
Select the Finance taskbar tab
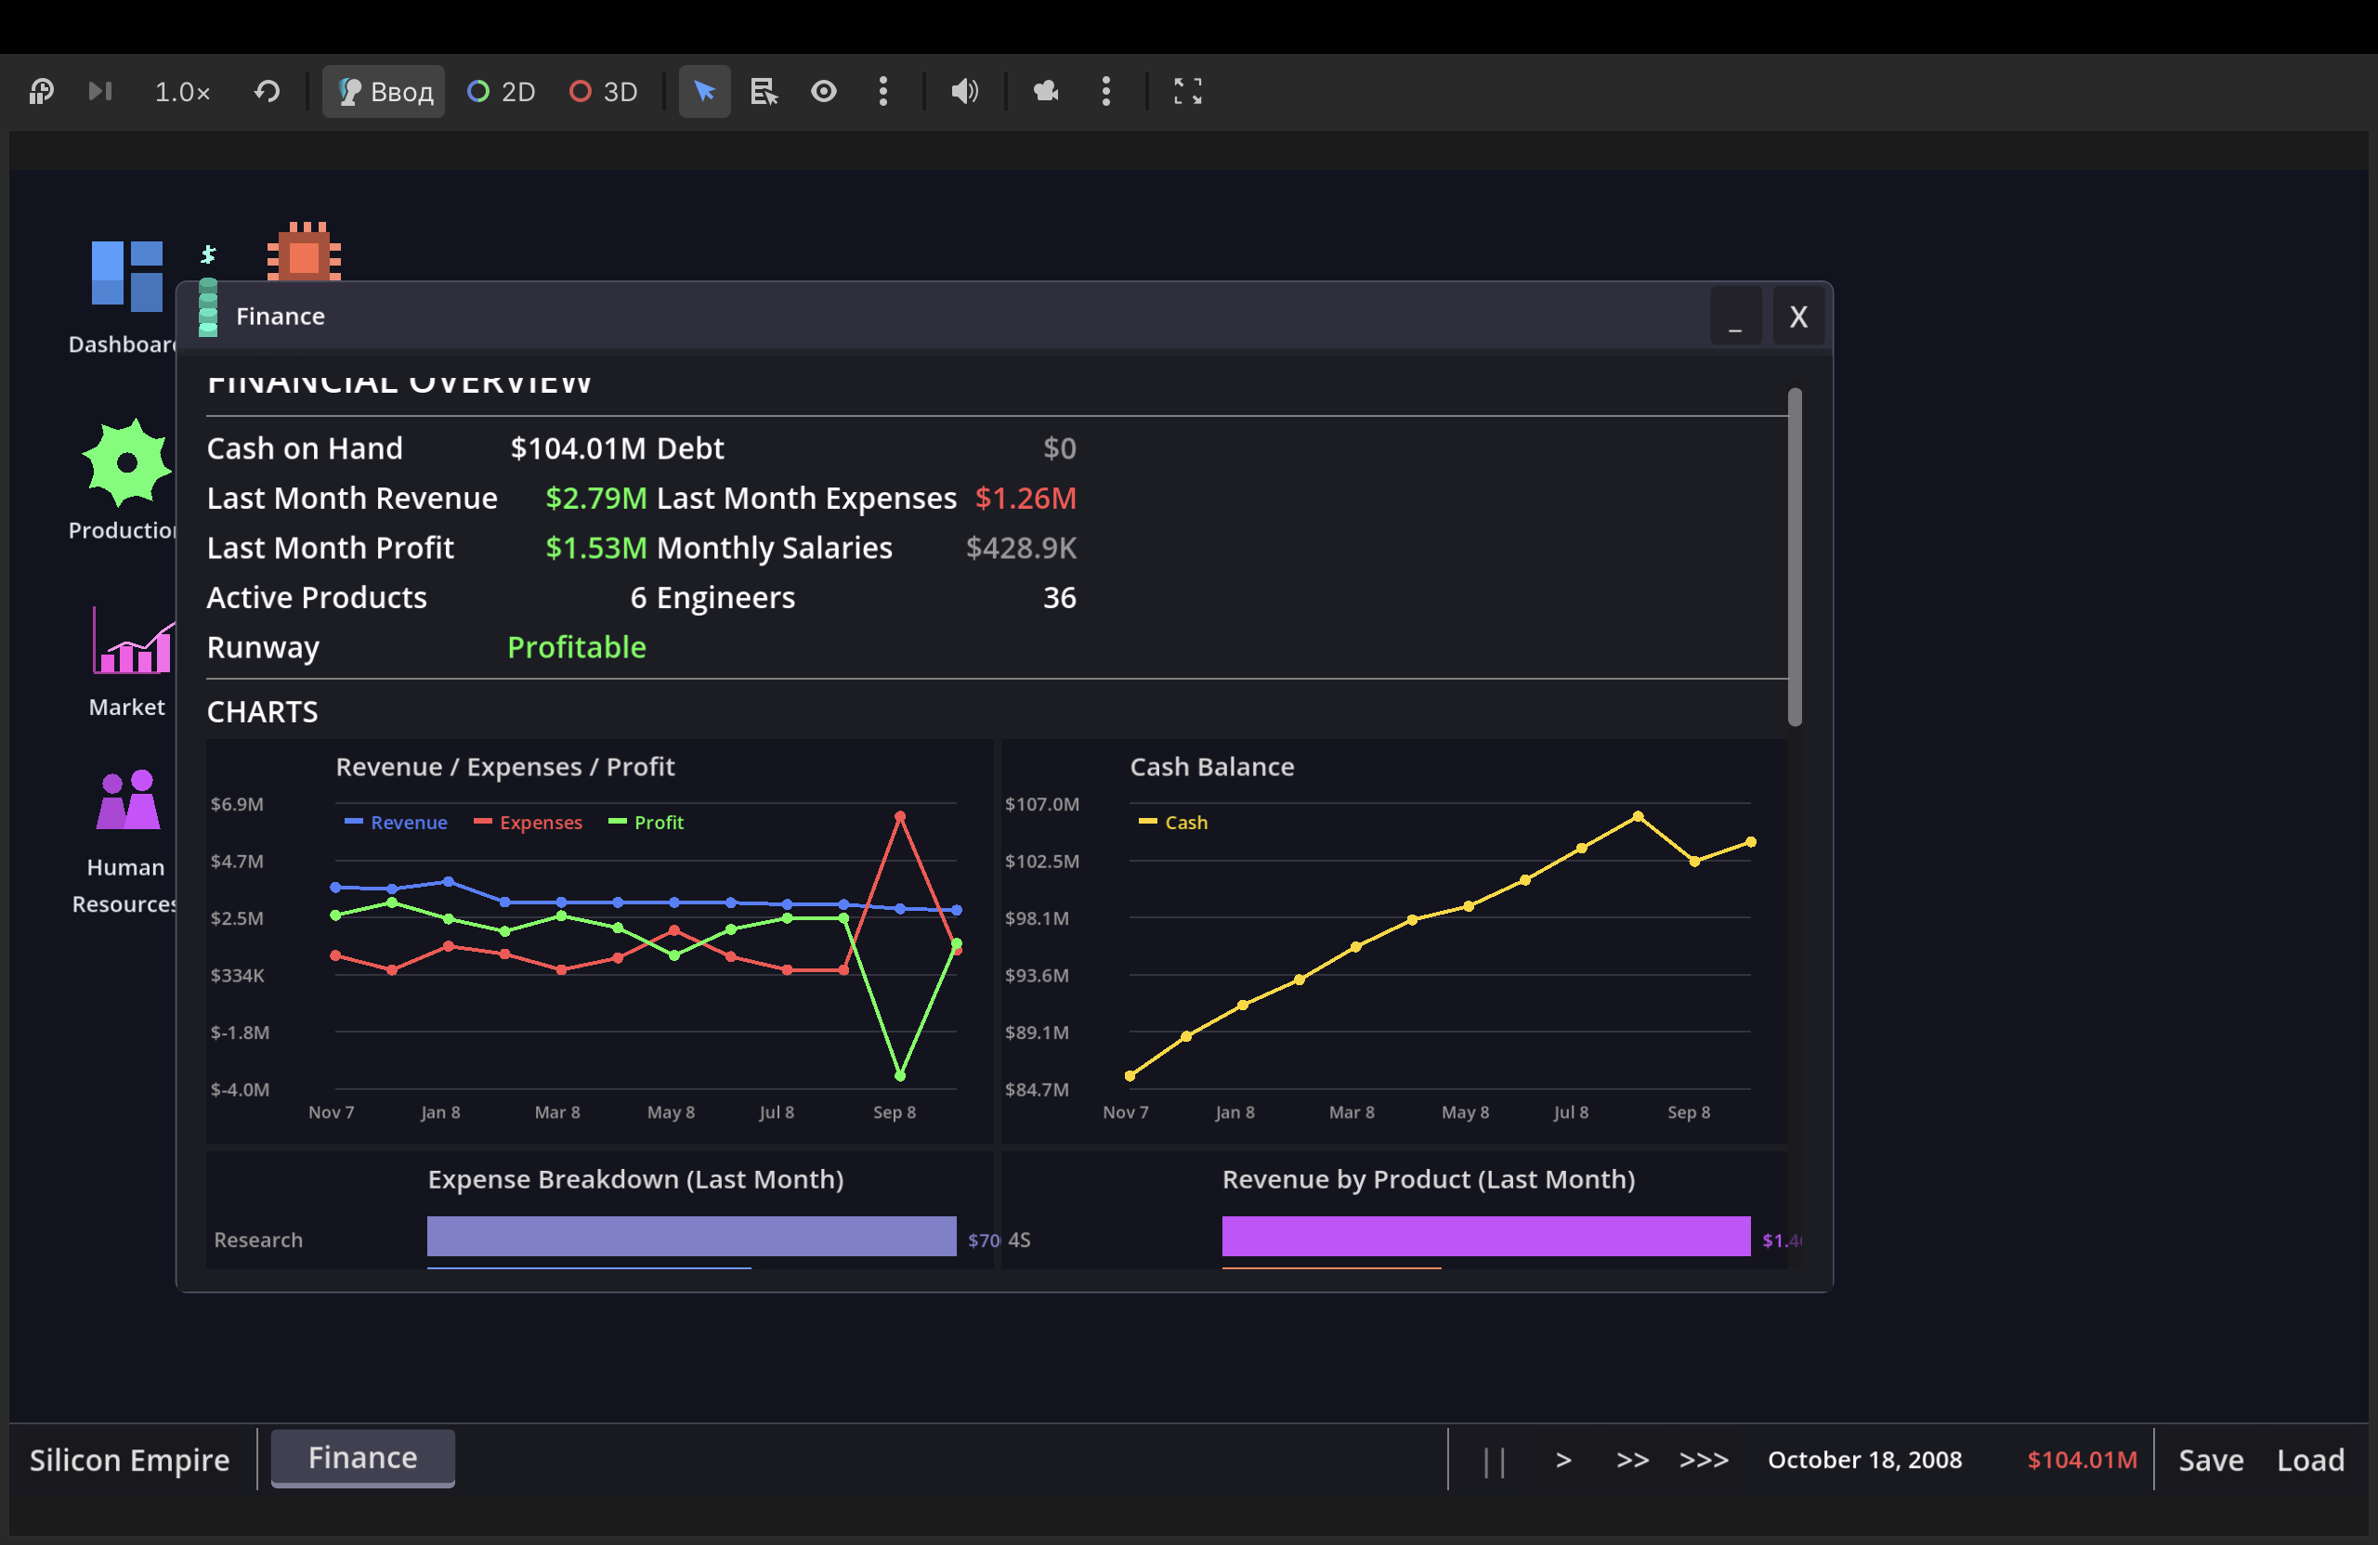[362, 1458]
